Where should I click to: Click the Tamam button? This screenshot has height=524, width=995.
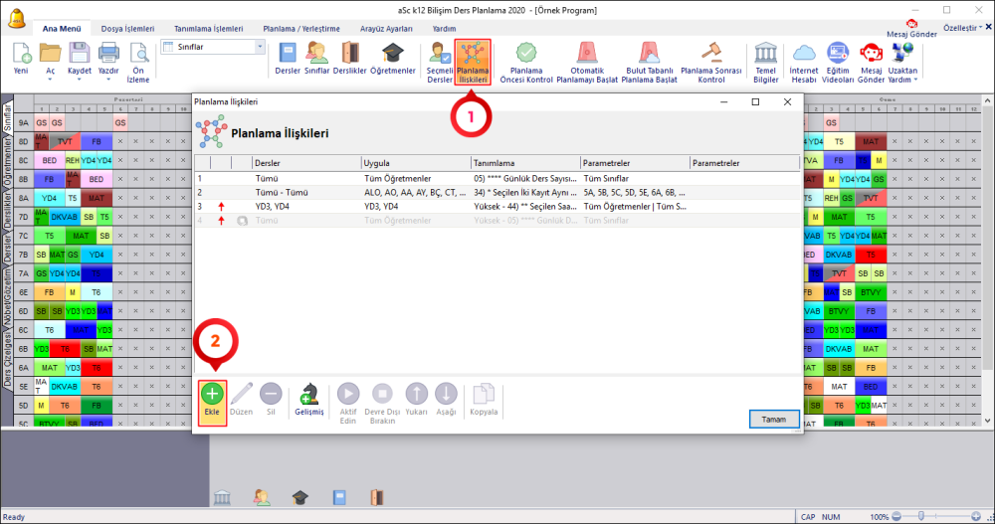773,420
